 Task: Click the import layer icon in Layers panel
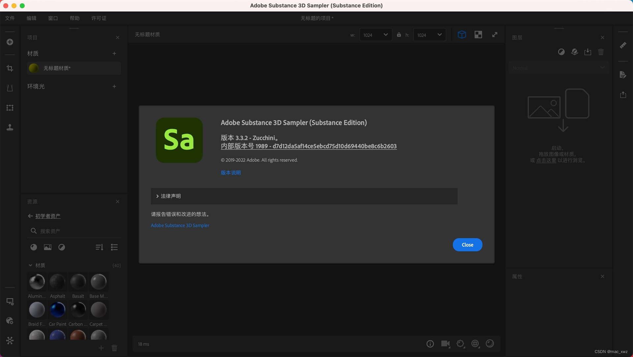point(588,52)
